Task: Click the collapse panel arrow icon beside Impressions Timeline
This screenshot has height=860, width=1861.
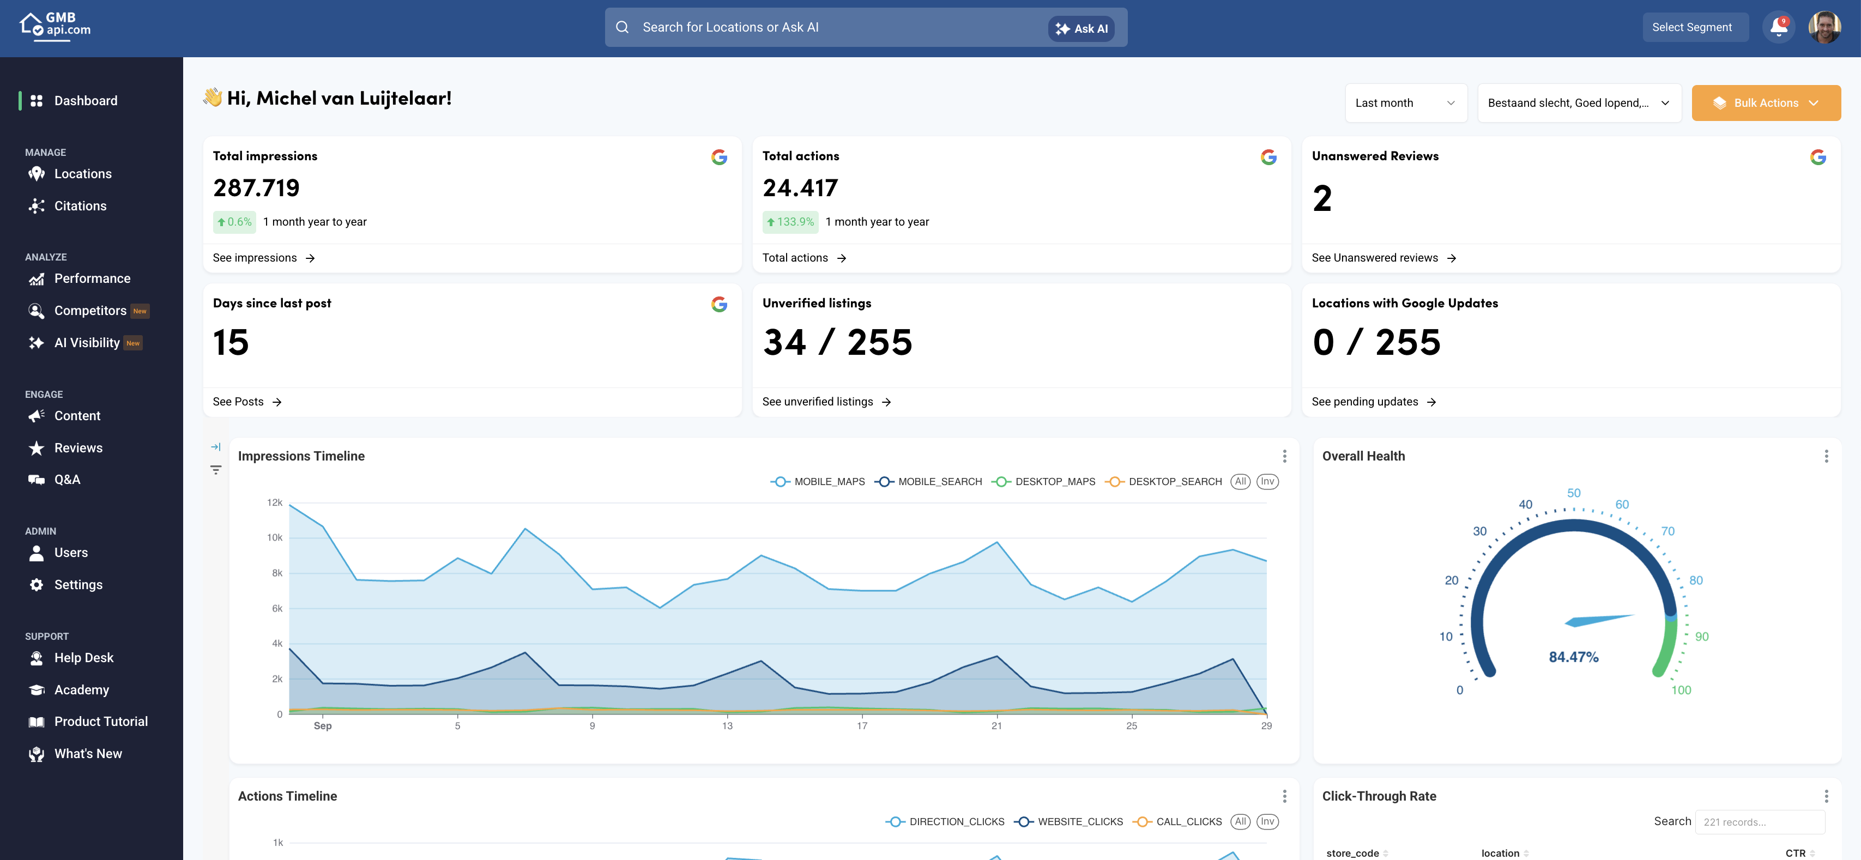Action: pyautogui.click(x=215, y=447)
